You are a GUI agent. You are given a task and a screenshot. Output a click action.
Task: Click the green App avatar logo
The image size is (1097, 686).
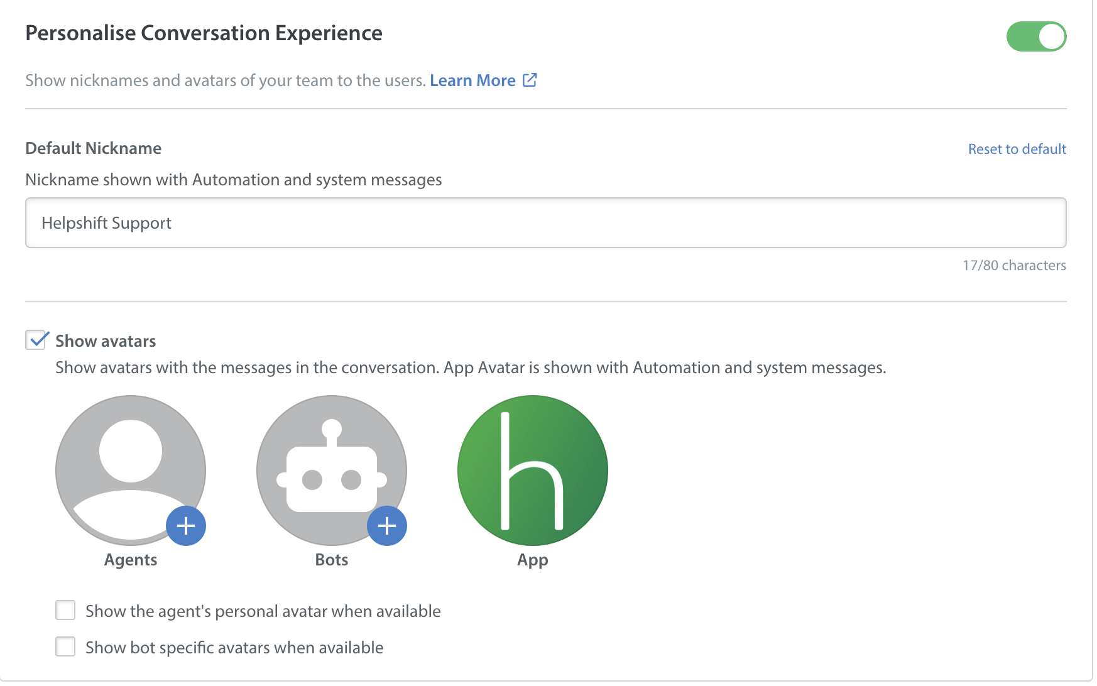533,470
